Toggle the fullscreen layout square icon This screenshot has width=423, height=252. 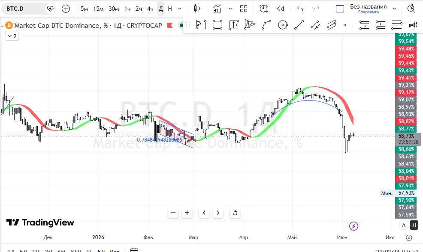pos(340,9)
